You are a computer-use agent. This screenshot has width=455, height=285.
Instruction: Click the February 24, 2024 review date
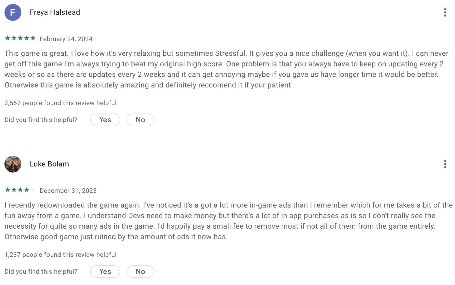66,39
